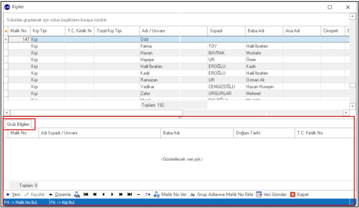Image resolution: width=359 pixels, height=208 pixels.
Task: Click horizontal scrollbar right arrow
Action: [x=346, y=112]
